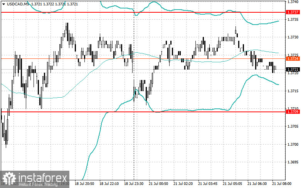Click the 21 Jul 00:50 time label
Image resolution: width=301 pixels, height=188 pixels.
click(x=158, y=184)
